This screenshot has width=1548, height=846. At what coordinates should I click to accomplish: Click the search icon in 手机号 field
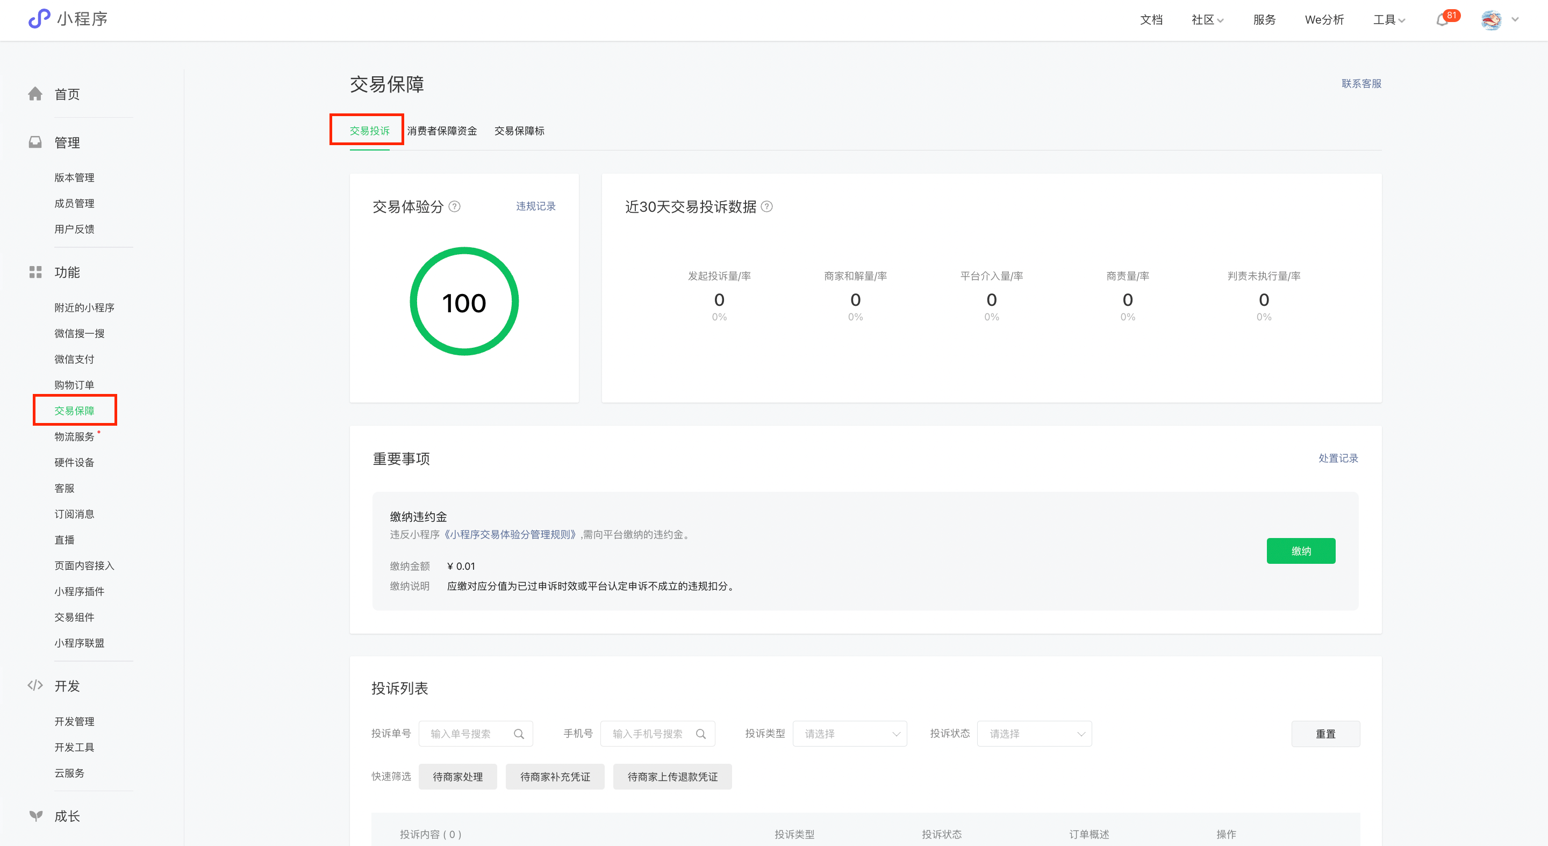701,734
